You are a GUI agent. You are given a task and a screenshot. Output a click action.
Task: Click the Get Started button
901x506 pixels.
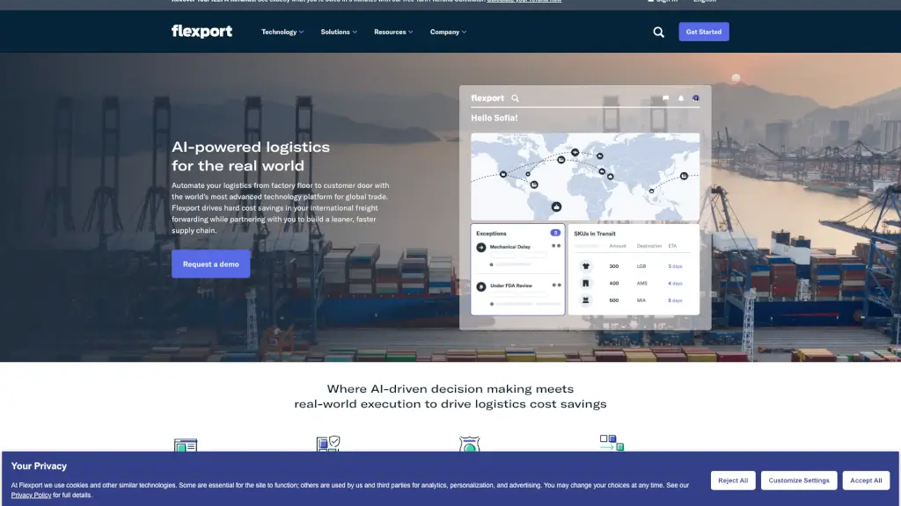tap(703, 32)
